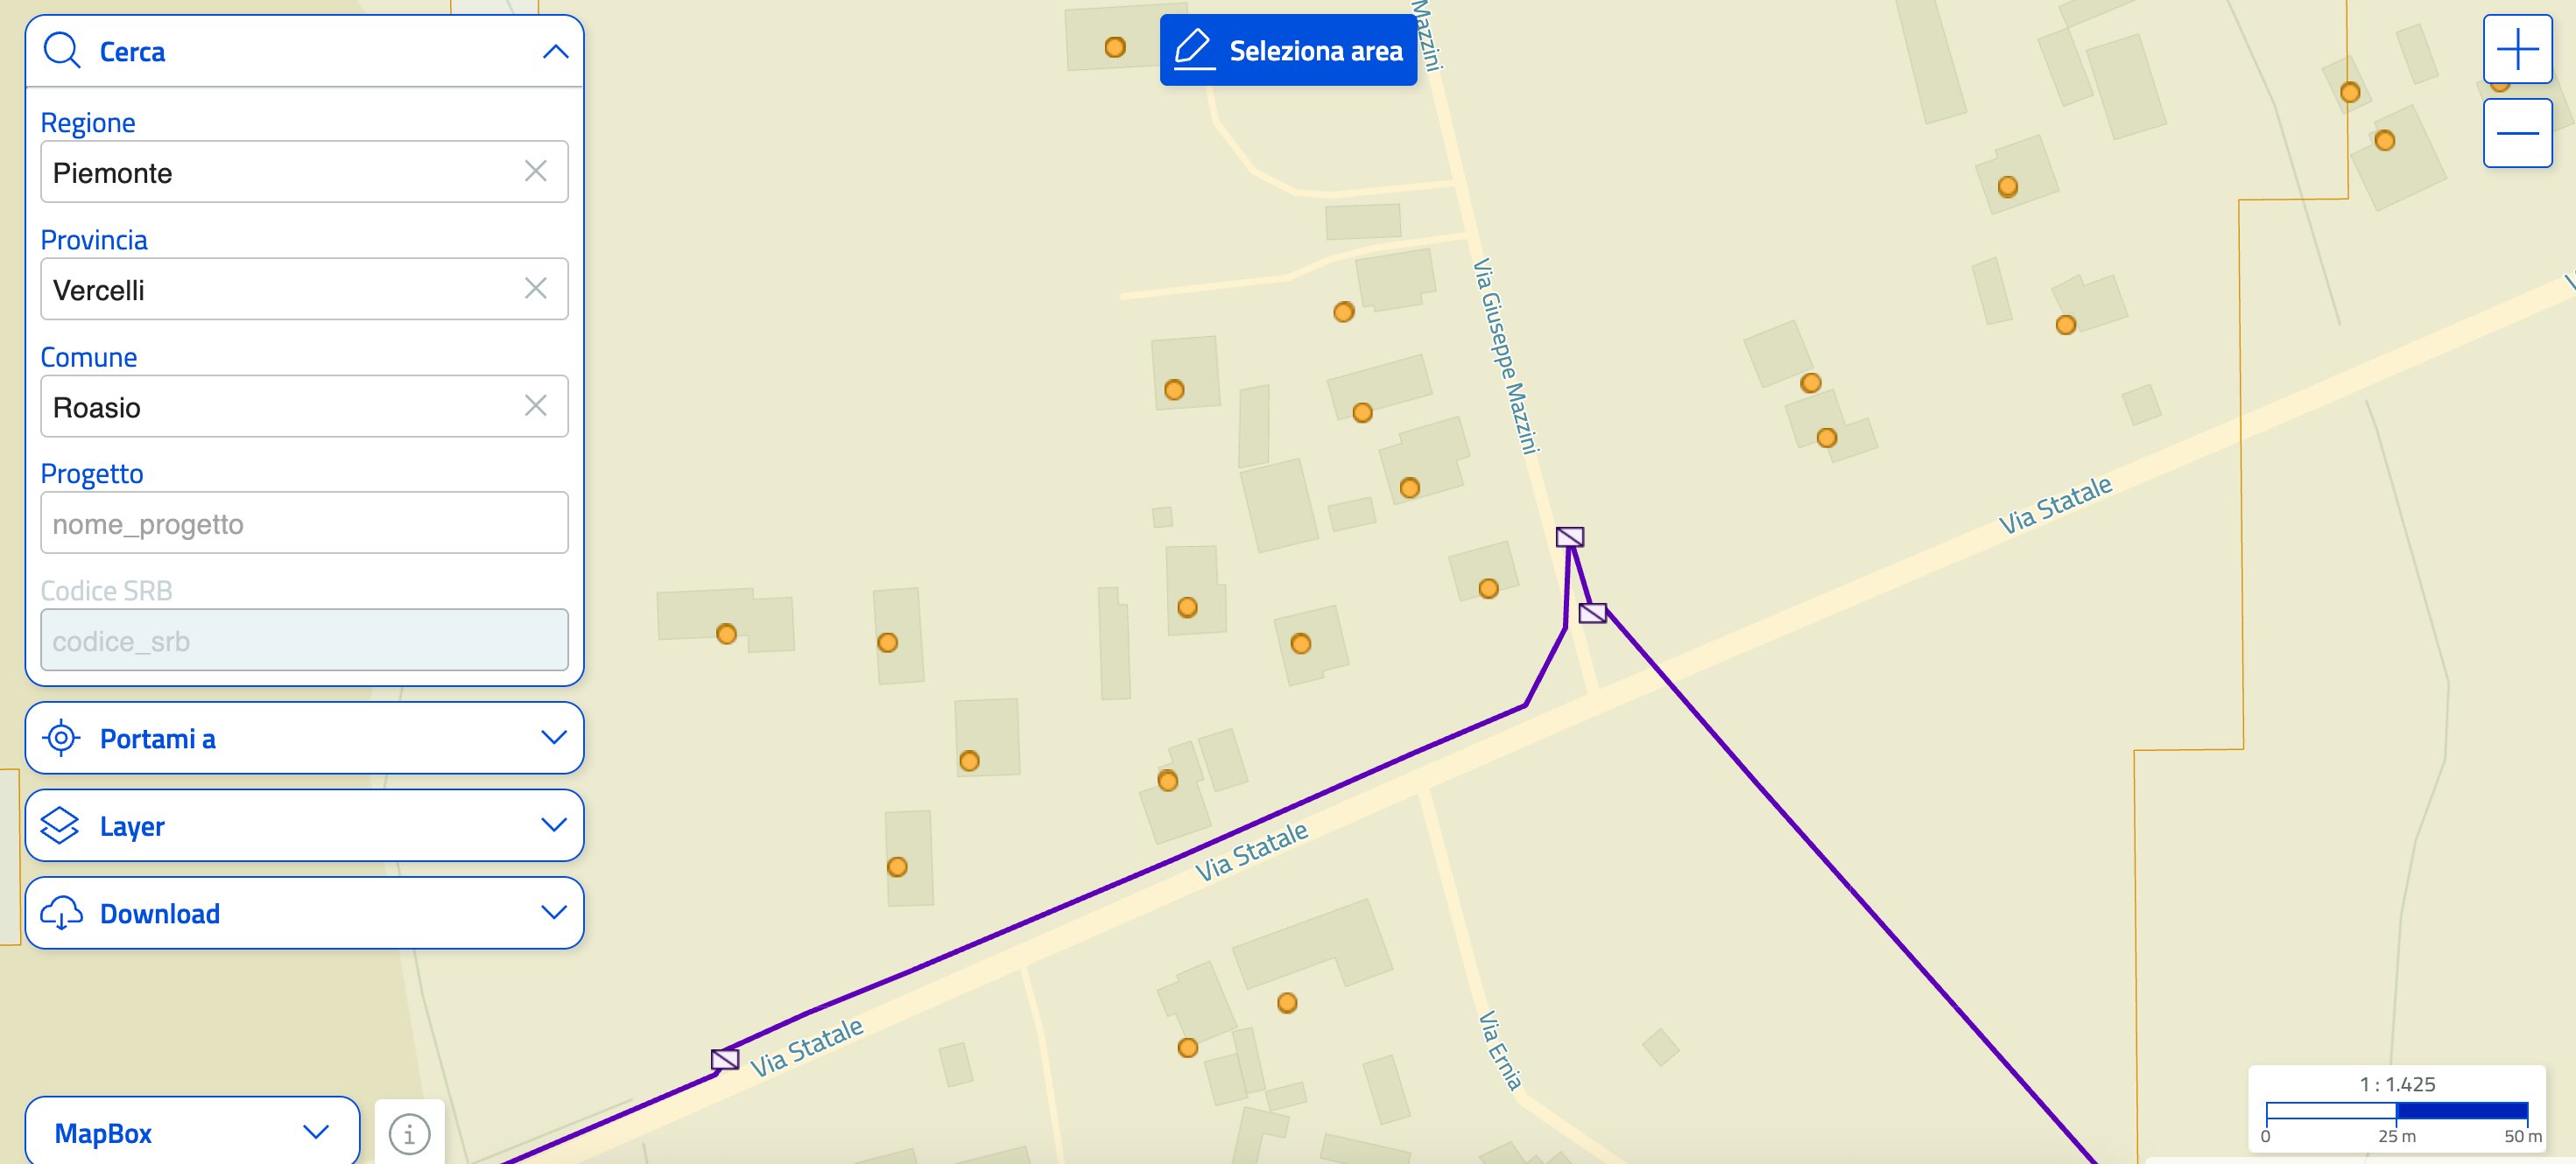Click the orange dot next to Via Ernia
The width and height of the screenshot is (2576, 1164).
(1288, 1002)
